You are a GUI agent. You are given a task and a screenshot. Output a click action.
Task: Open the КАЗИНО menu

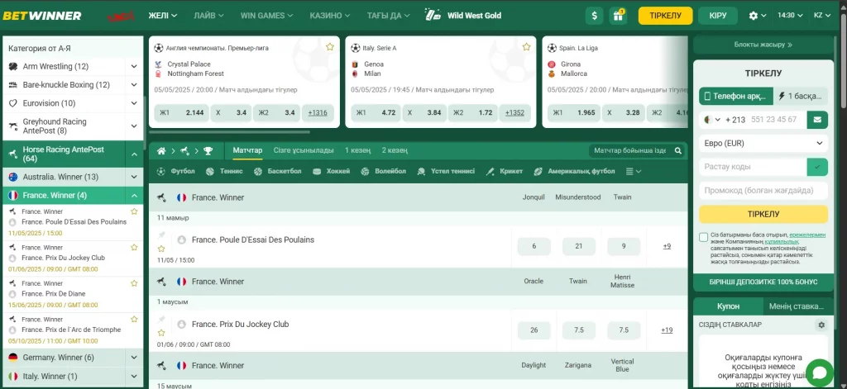pos(331,16)
